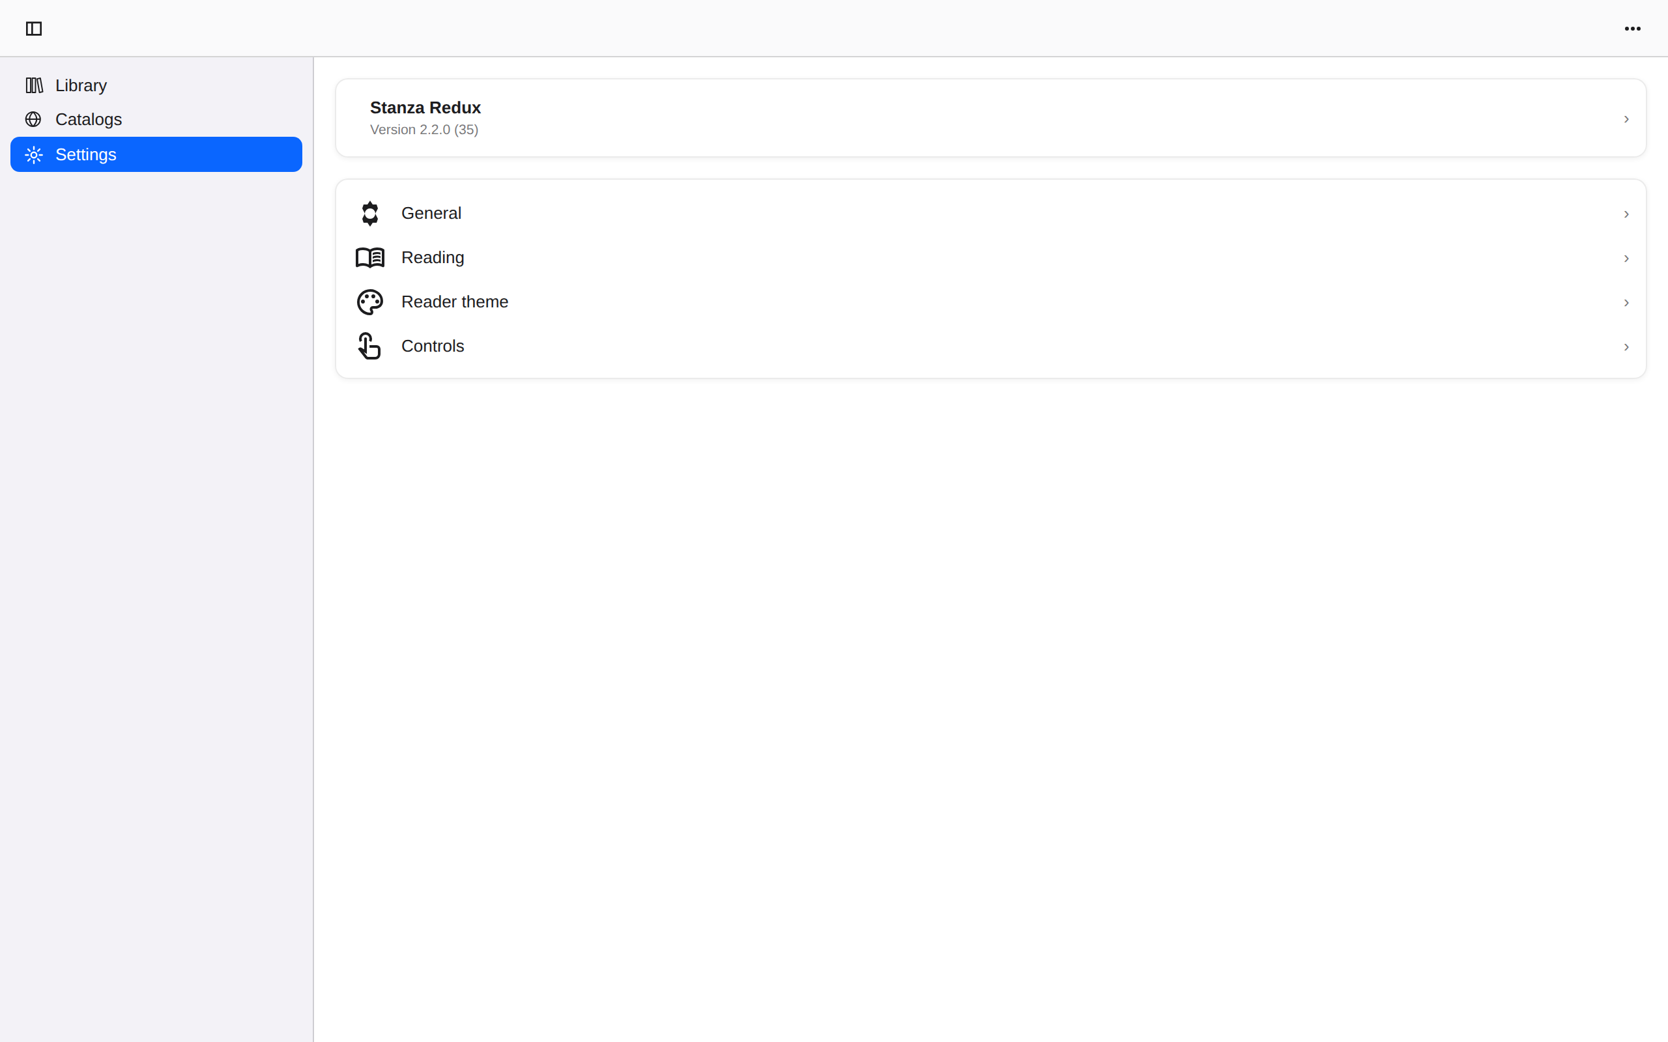The width and height of the screenshot is (1668, 1042).
Task: Select Catalogs in the sidebar
Action: click(156, 119)
